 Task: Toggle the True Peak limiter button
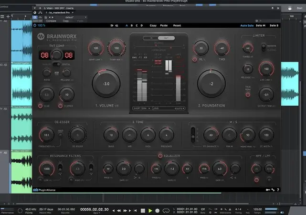[247, 95]
